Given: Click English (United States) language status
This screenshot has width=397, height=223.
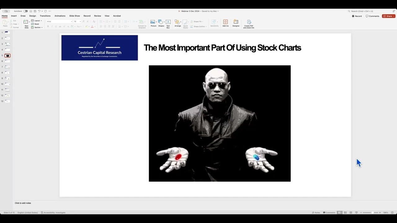Looking at the screenshot, I should click(x=28, y=212).
